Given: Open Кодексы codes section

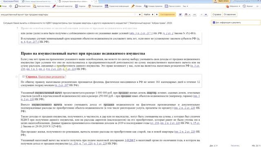Looking at the screenshot, I should tap(80, 6).
